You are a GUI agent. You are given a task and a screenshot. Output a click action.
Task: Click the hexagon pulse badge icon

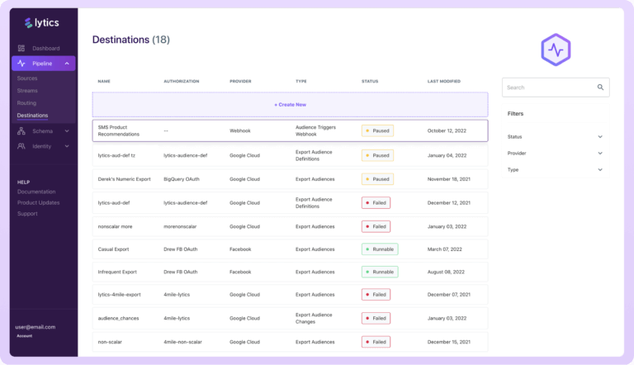tap(556, 50)
